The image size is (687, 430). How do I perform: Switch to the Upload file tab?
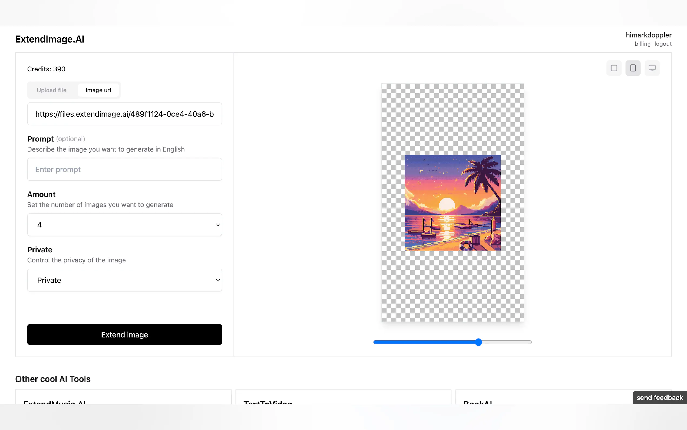[x=51, y=90]
